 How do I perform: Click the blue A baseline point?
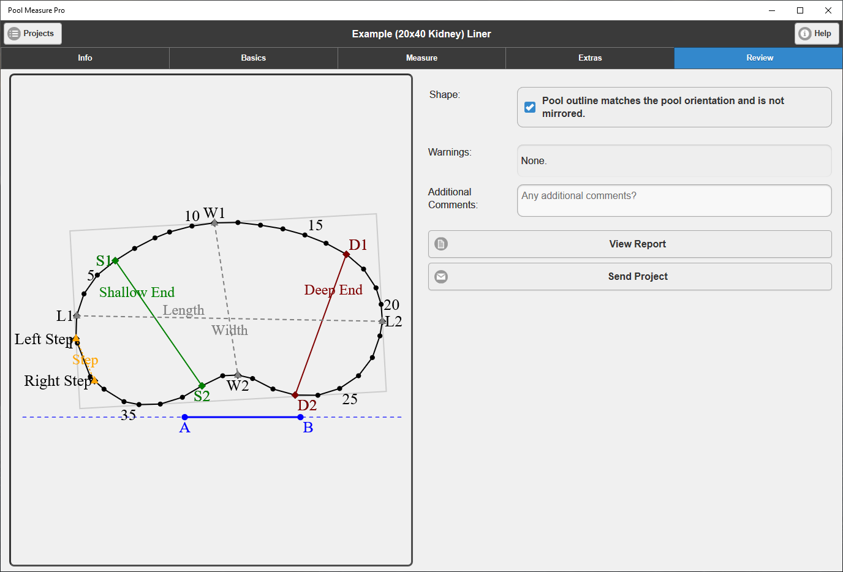(x=185, y=417)
